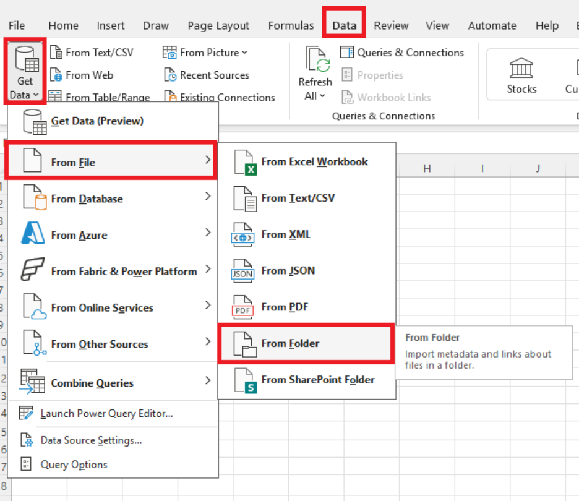Screen dimensions: 579x501
Task: Choose From PDF in the submenu
Action: (x=306, y=307)
